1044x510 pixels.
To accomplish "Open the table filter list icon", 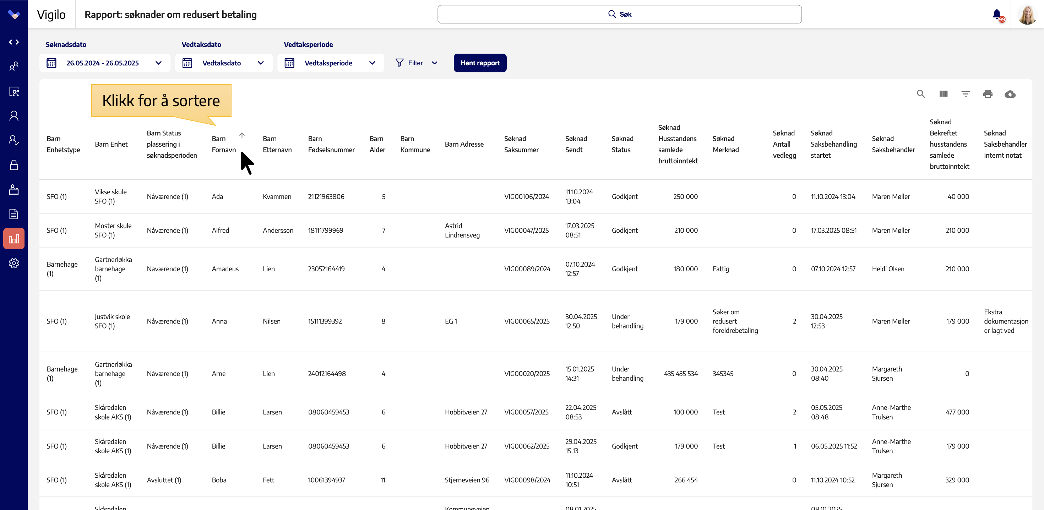I will click(x=966, y=94).
